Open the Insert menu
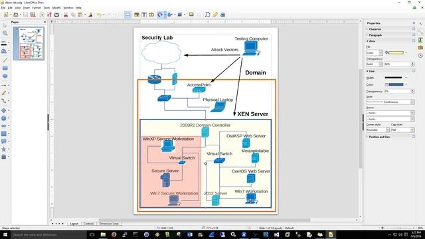425x239 pixels. [27, 8]
